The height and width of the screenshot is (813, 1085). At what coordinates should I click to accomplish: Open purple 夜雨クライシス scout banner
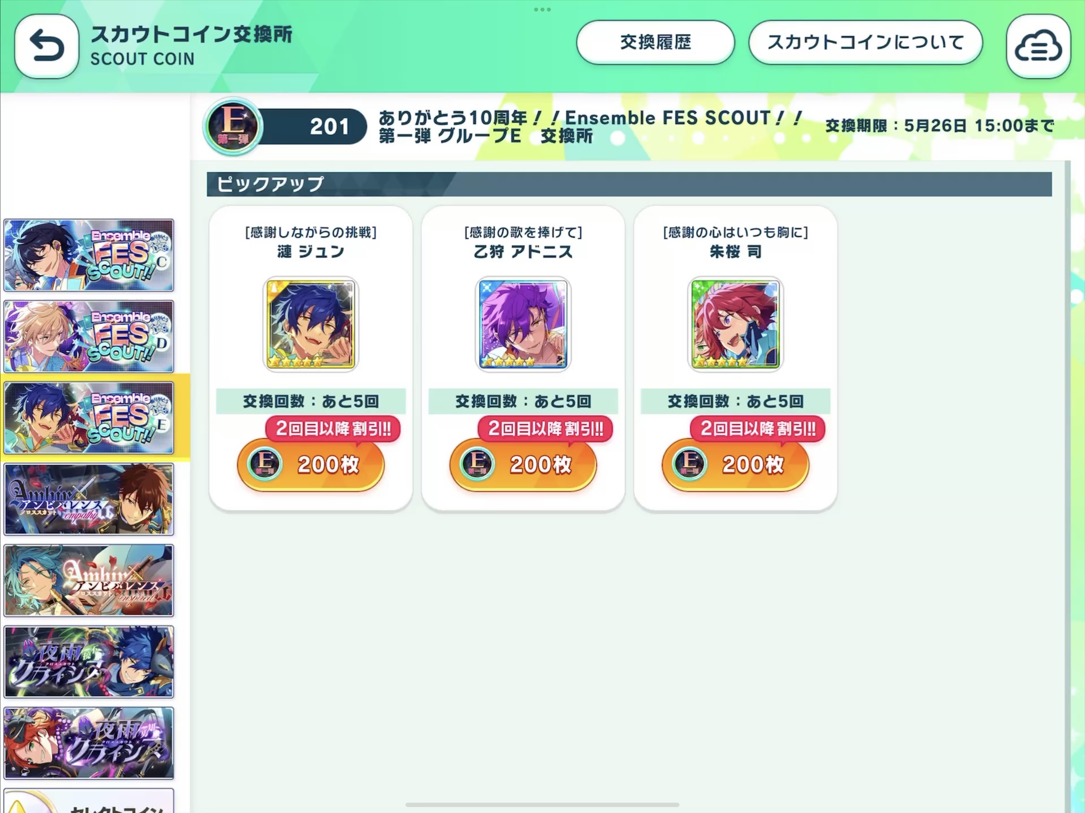pyautogui.click(x=89, y=743)
